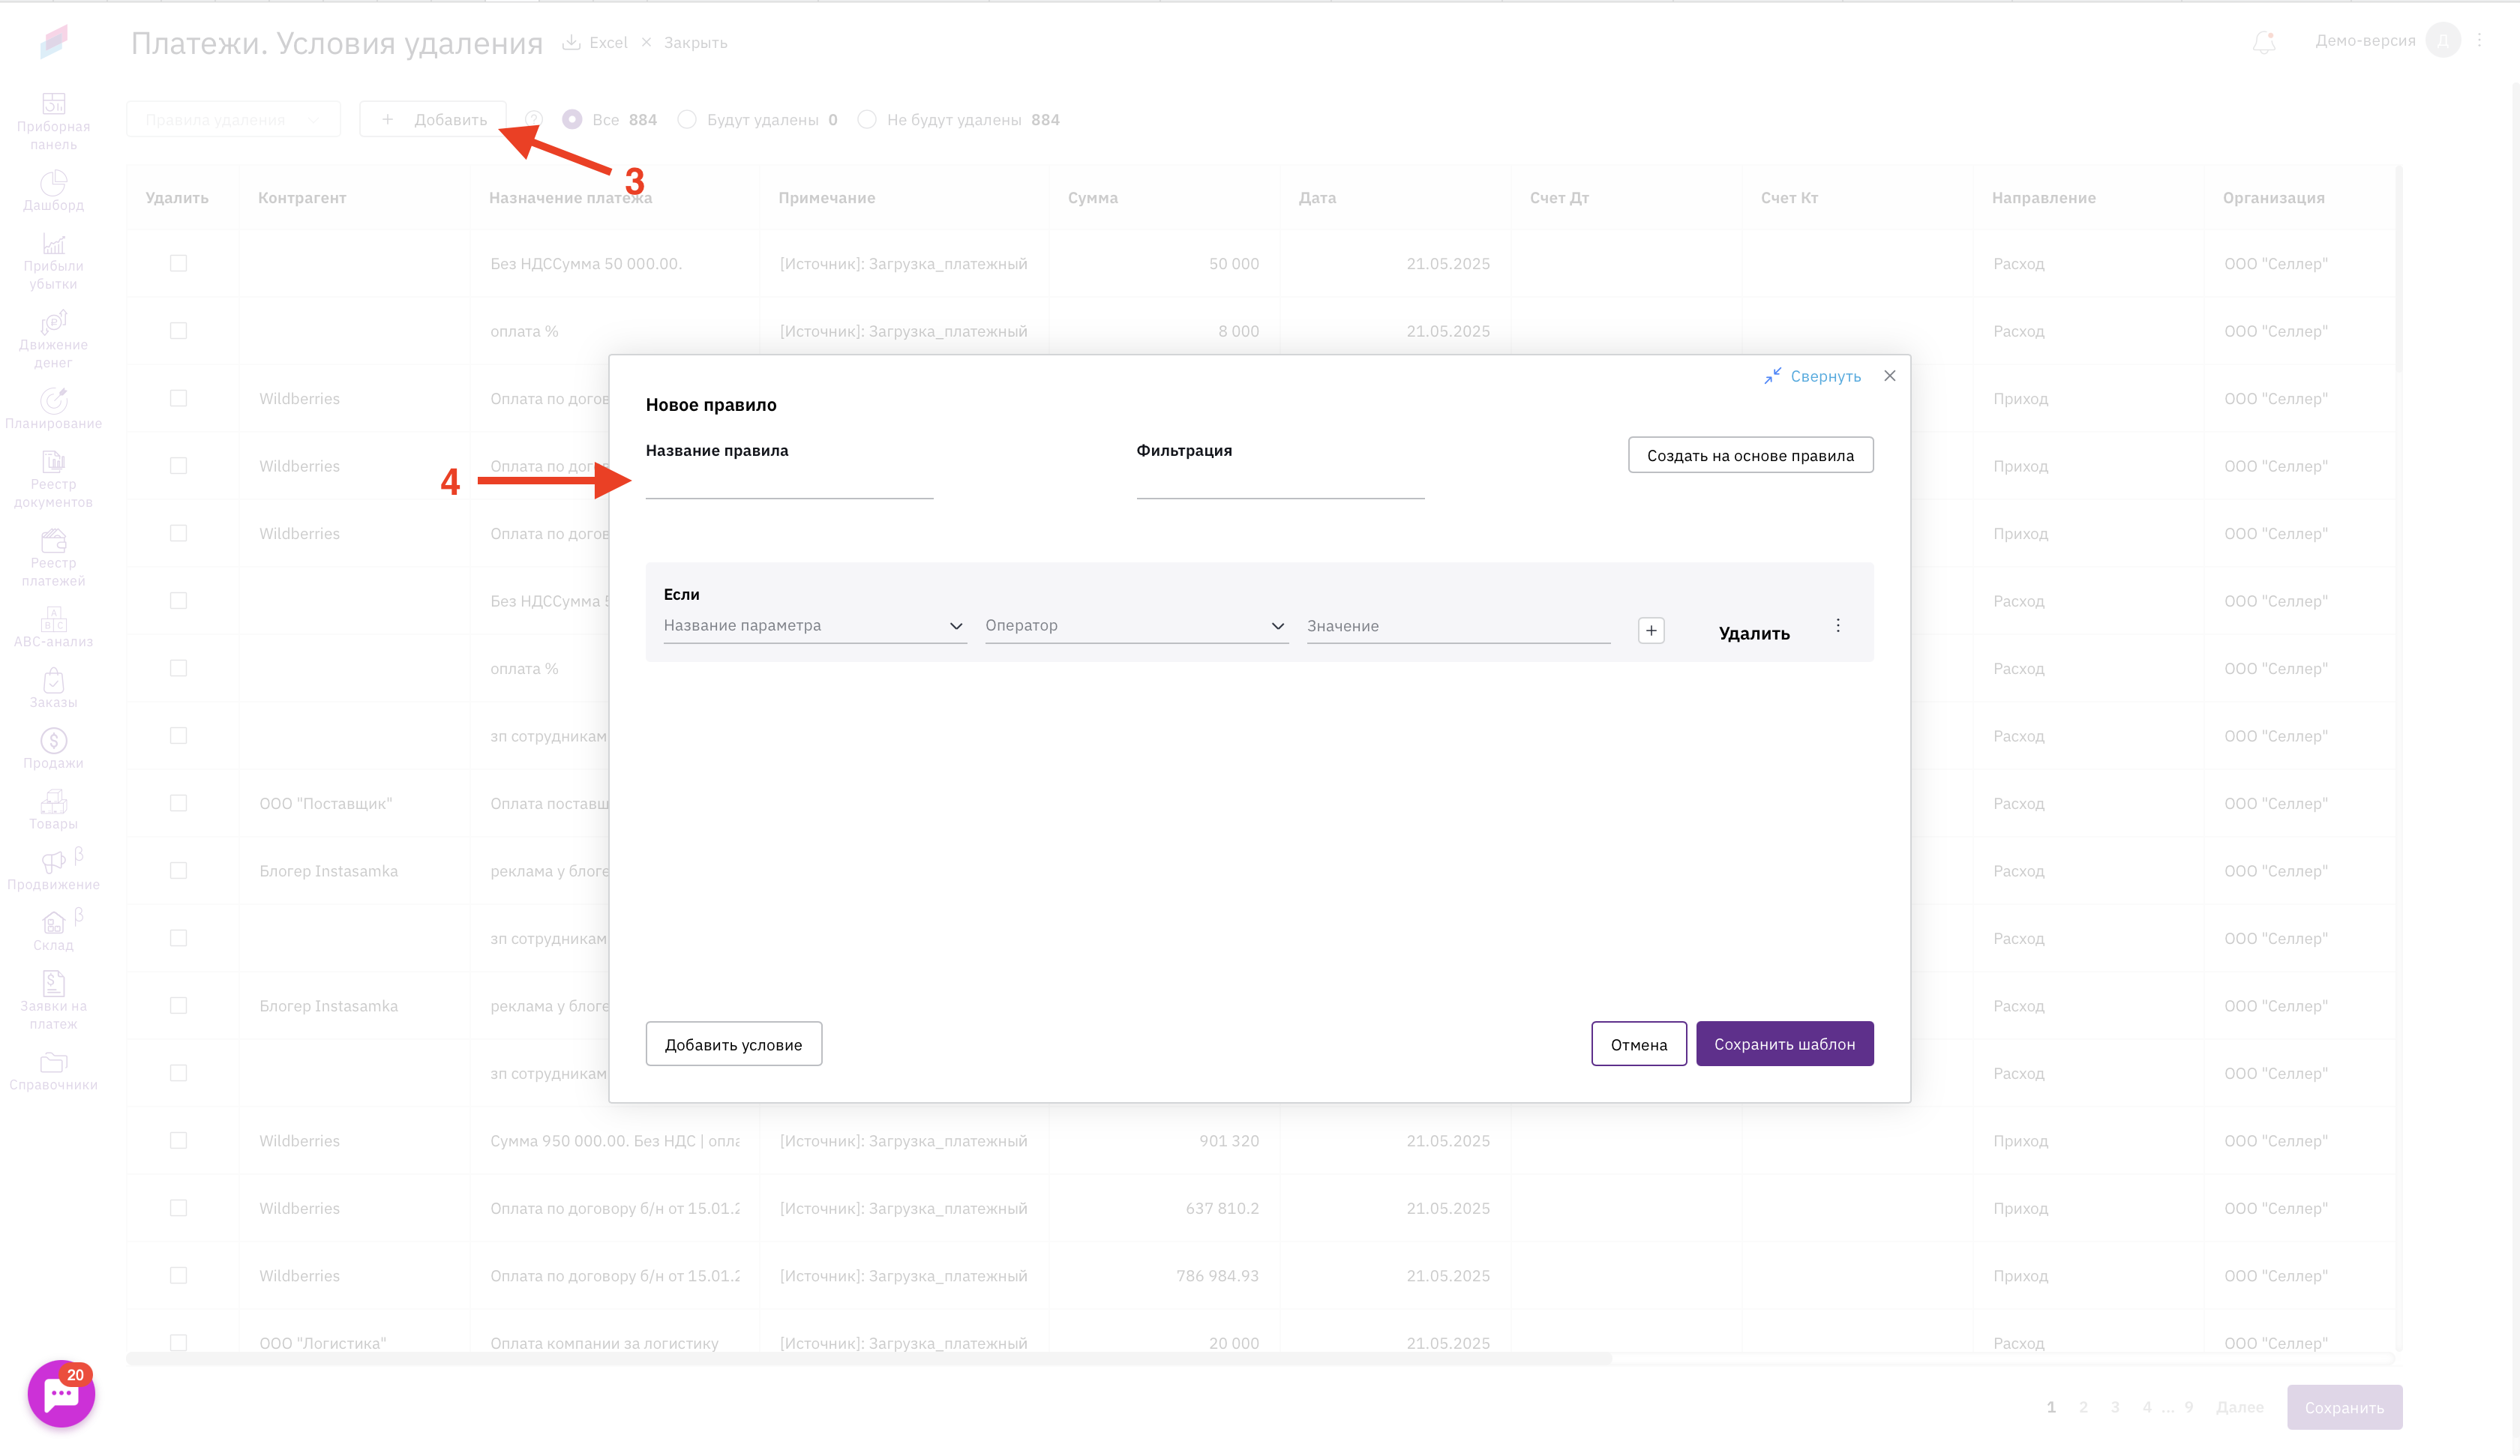
Task: Click the Название правила input field
Action: 789,483
